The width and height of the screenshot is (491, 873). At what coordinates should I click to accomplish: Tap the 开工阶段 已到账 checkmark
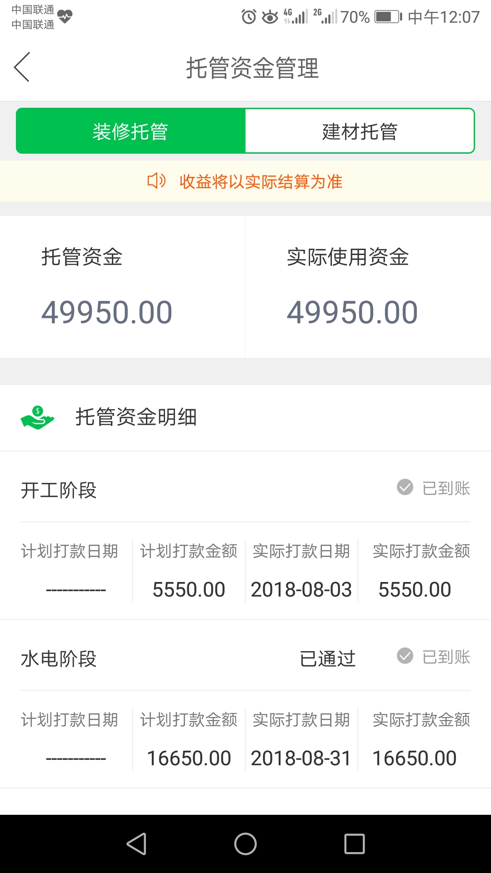(405, 487)
